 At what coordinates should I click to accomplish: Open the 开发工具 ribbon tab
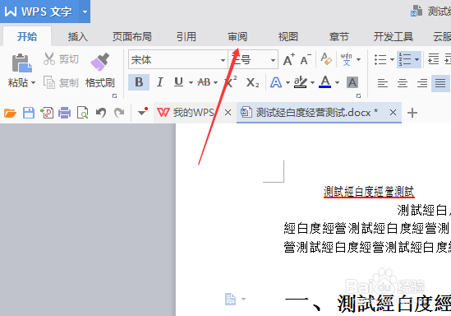393,37
